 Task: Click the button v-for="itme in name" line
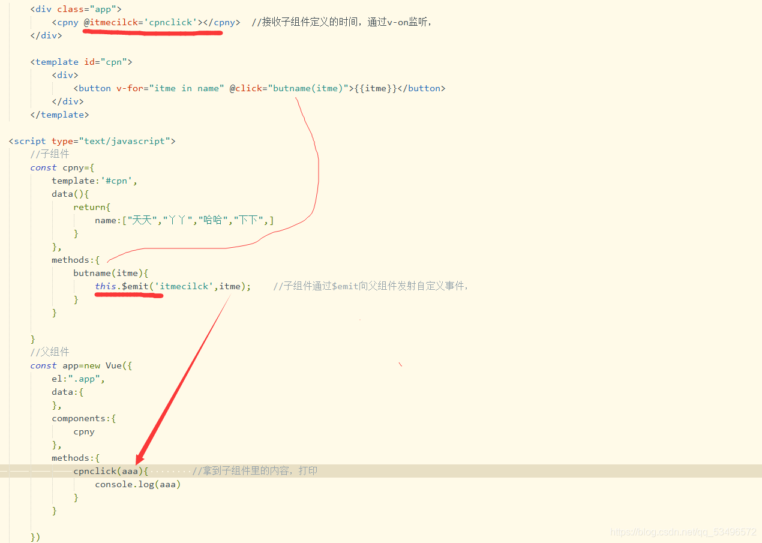coord(259,88)
